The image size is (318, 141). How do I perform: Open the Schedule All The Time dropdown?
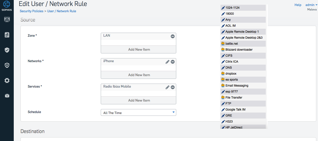click(138, 113)
